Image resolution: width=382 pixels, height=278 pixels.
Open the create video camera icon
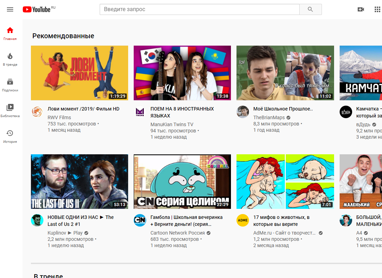pos(360,9)
